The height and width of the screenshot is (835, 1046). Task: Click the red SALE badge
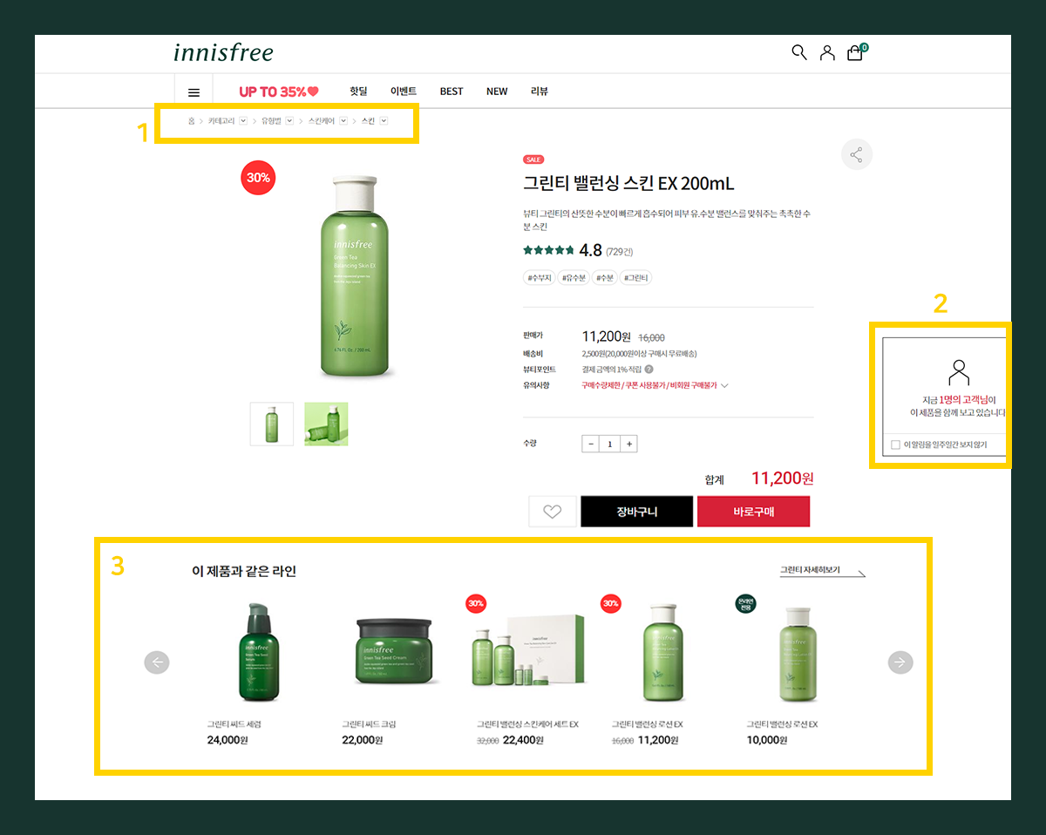coord(533,160)
